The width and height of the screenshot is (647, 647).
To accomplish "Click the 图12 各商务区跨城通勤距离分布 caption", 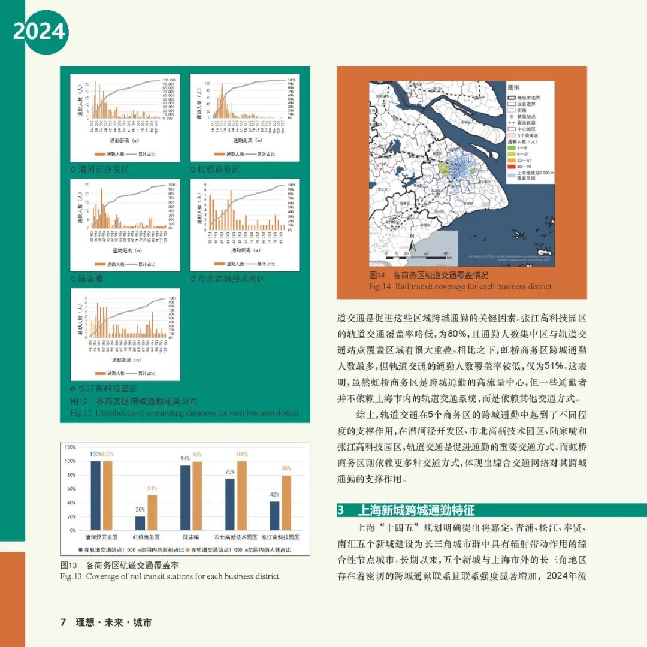I will [134, 401].
